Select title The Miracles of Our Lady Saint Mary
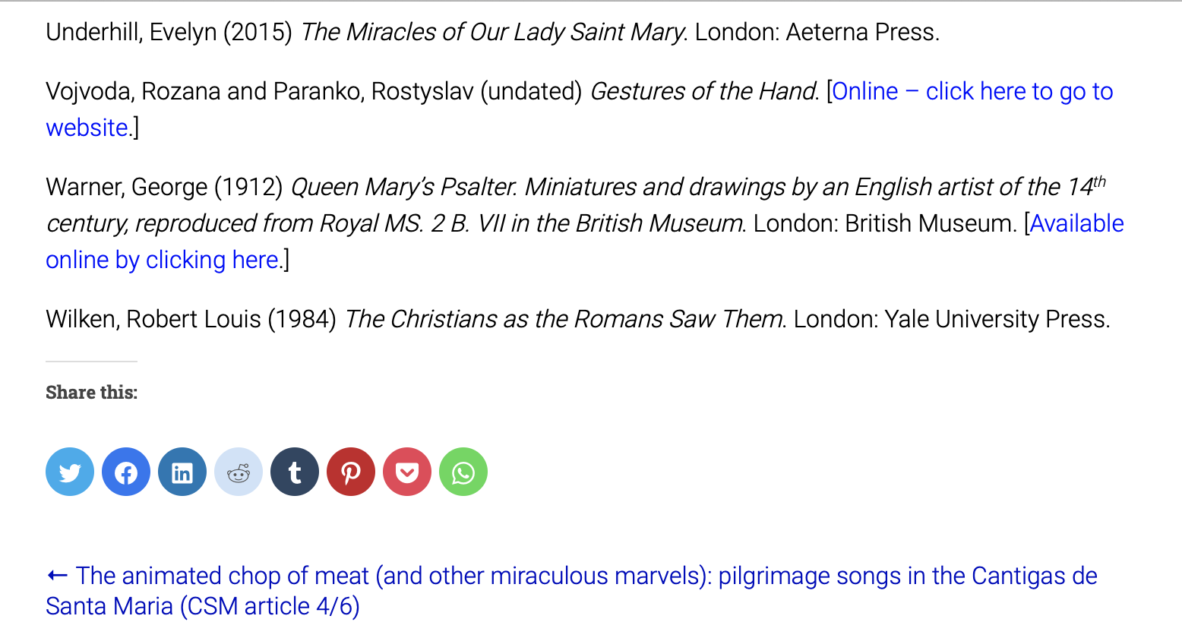The width and height of the screenshot is (1182, 638). [x=494, y=32]
